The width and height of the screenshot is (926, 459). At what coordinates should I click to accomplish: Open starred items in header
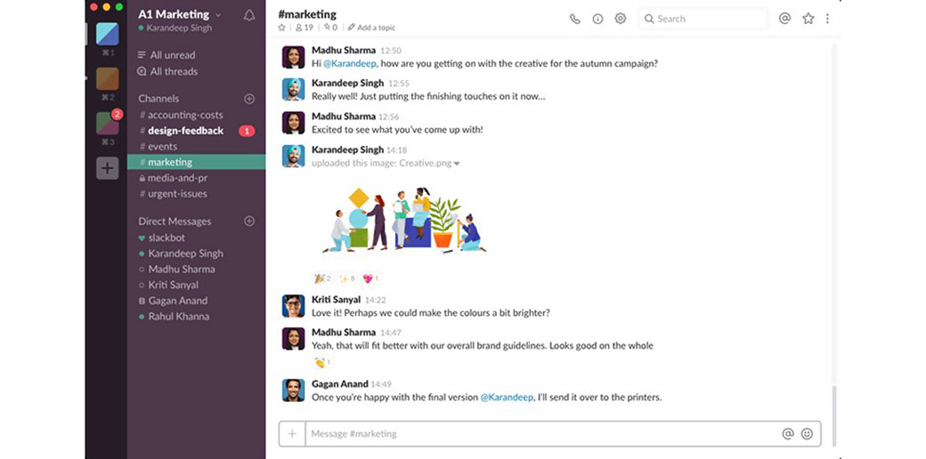808,18
